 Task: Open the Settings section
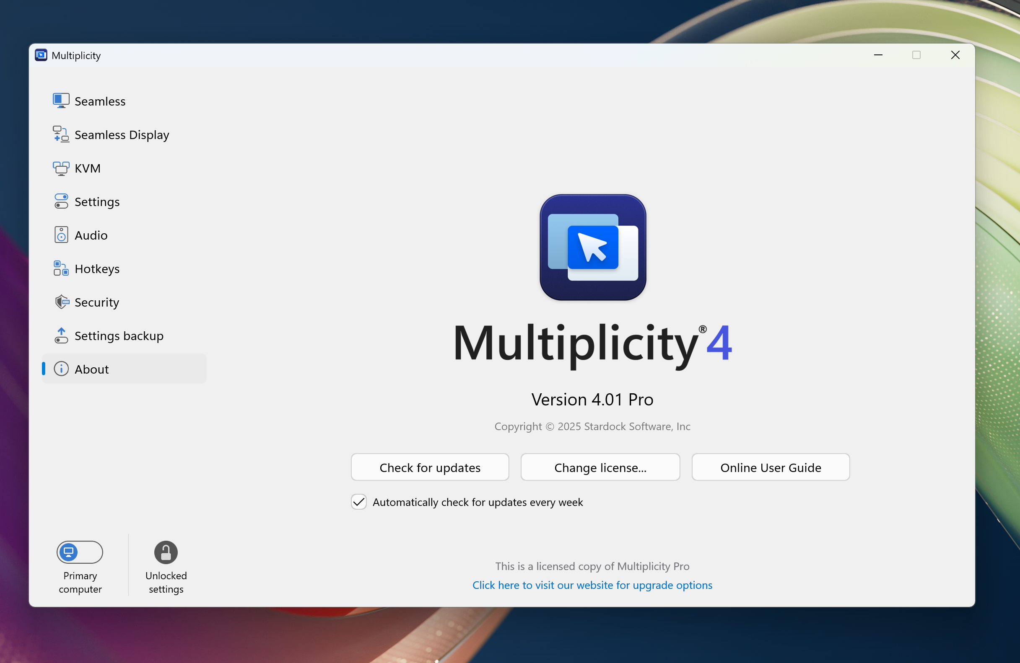(x=124, y=201)
